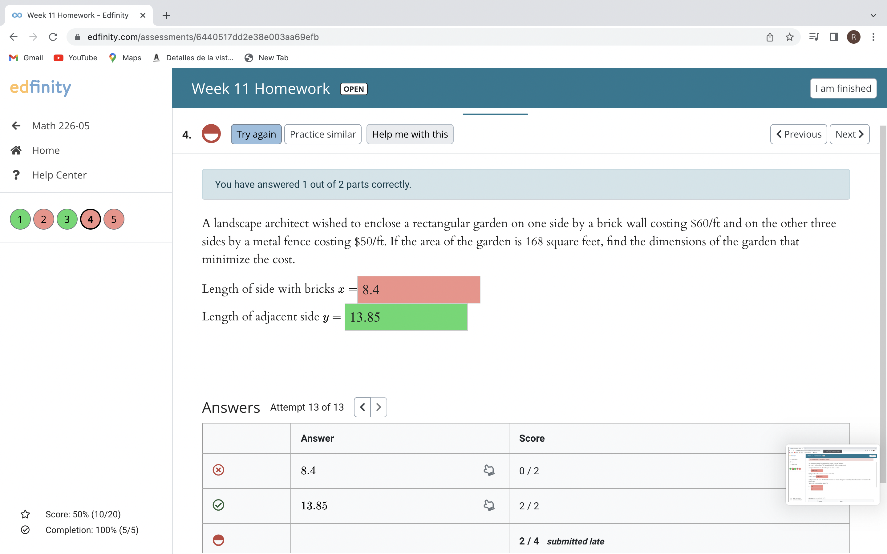Open the Home sidebar item
The width and height of the screenshot is (887, 554).
(x=46, y=150)
